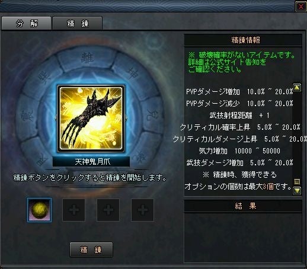Click the middle empty plus material slot
The image size is (307, 269).
point(108,210)
